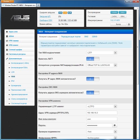This screenshot has width=140, height=140.
Task: Click the last blue load average badge
Action: click(x=70, y=13)
